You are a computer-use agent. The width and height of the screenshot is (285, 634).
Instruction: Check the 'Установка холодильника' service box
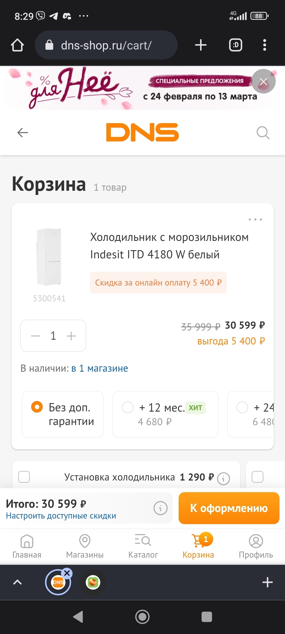click(x=24, y=477)
